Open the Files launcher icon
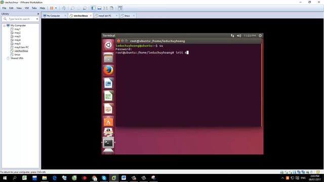 click(x=108, y=57)
